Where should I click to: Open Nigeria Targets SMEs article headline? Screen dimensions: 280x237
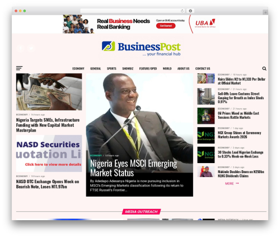coord(48,125)
